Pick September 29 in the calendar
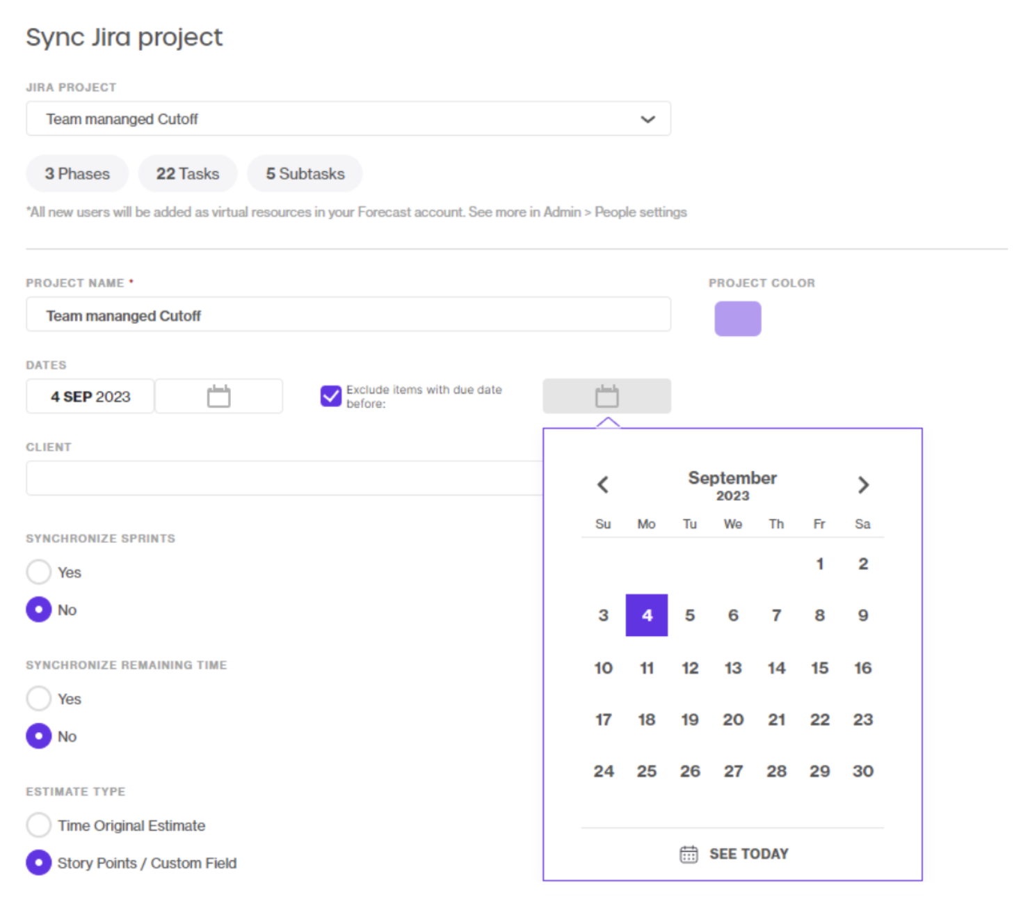 click(x=820, y=771)
